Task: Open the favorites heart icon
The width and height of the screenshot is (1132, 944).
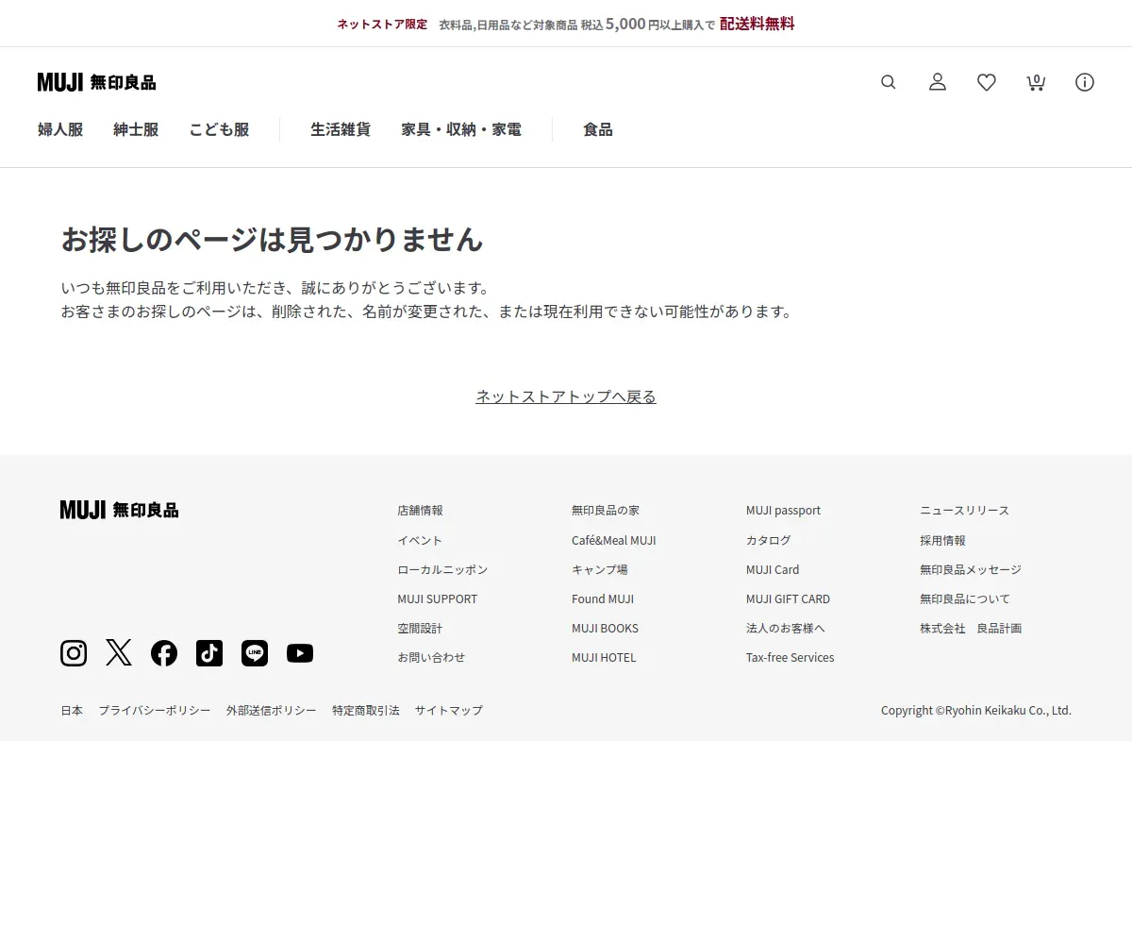Action: click(987, 82)
